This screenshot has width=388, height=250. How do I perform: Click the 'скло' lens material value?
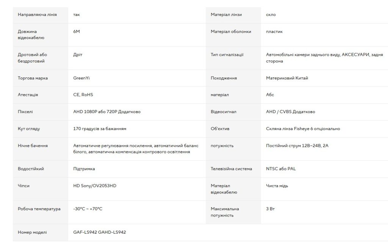pos(271,15)
